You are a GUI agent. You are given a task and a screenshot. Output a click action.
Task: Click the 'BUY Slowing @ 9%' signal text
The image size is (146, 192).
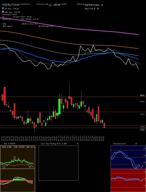pyautogui.click(x=46, y=26)
